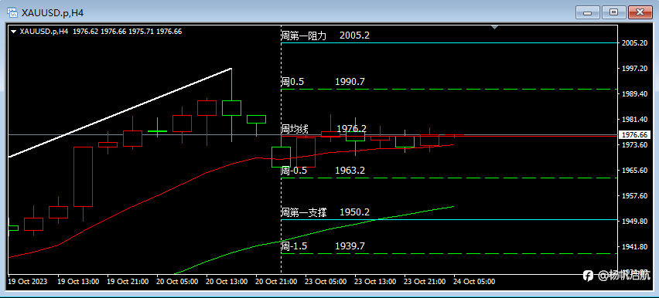
Task: Click the chart shift marker triangle at top
Action: pos(495,27)
